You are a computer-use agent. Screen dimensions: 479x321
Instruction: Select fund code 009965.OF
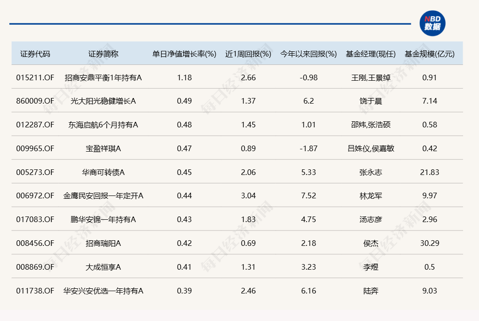(x=35, y=148)
